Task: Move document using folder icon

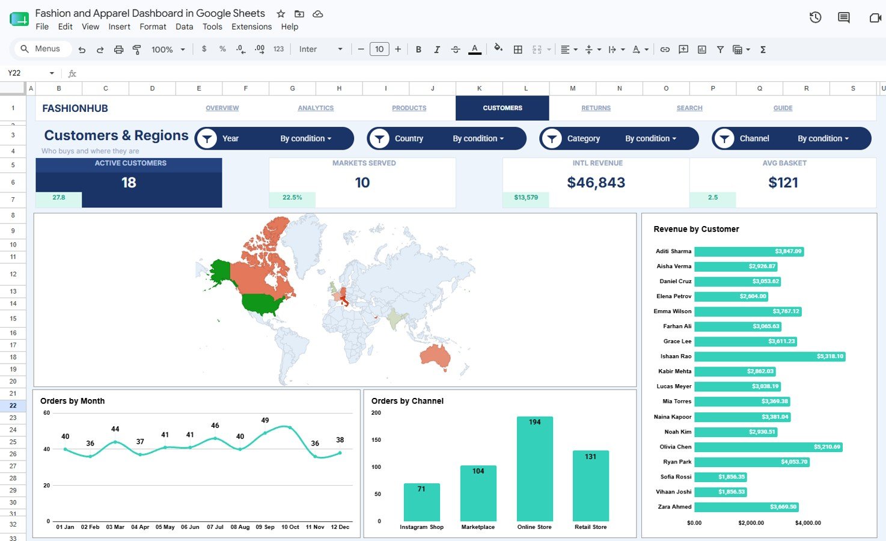Action: click(299, 14)
